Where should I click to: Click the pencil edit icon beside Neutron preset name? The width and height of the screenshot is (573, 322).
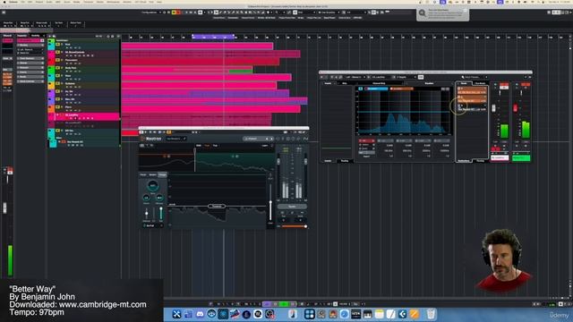(x=184, y=139)
